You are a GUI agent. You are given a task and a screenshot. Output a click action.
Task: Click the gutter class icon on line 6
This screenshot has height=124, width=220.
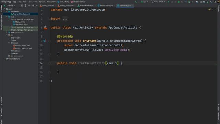point(45,28)
